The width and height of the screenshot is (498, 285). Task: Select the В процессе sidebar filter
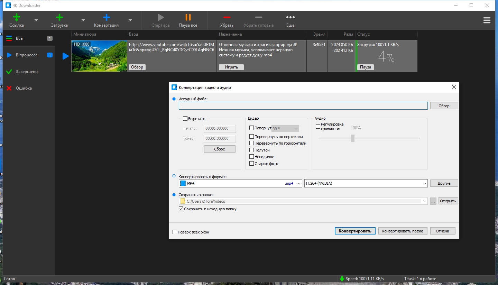(x=27, y=55)
